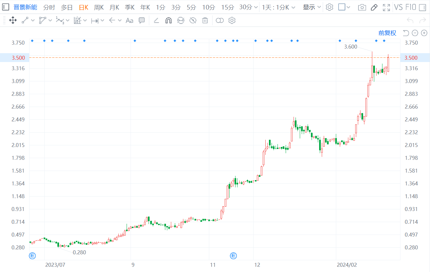Zoom in the chart with plus icon
Screen dimensions: 430x272
pyautogui.click(x=424, y=33)
